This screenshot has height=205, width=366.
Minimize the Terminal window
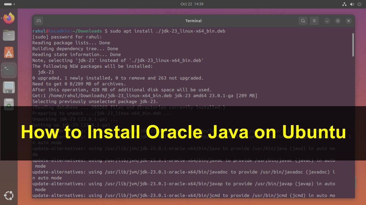point(327,21)
